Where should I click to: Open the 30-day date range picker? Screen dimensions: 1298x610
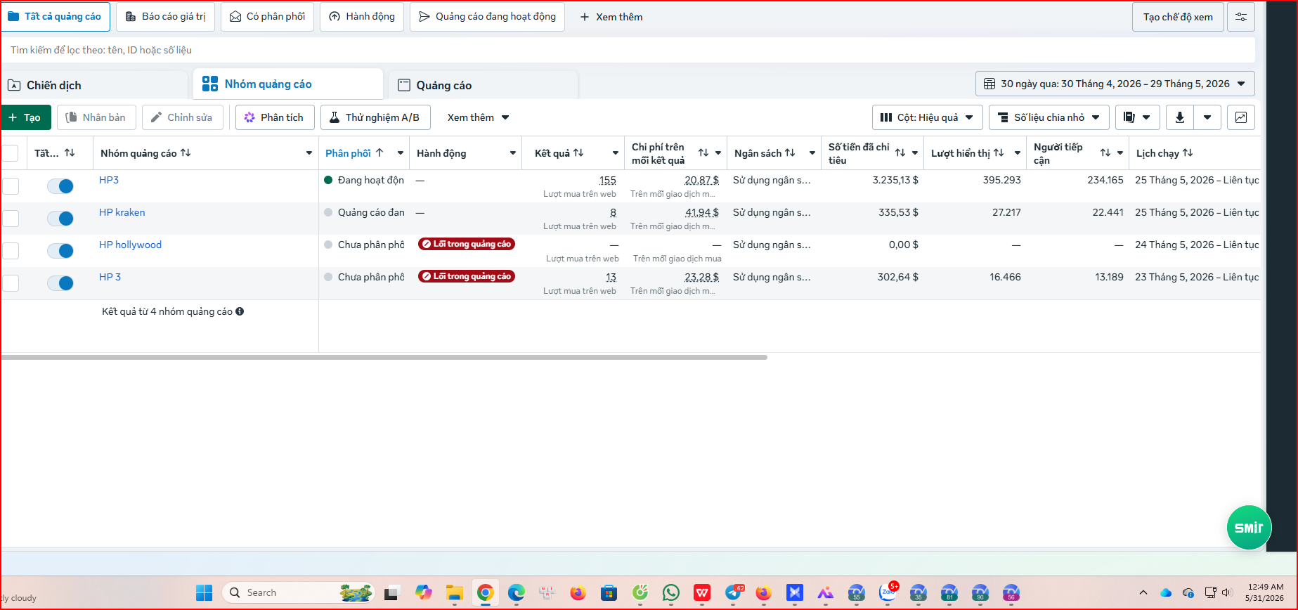pos(1115,84)
